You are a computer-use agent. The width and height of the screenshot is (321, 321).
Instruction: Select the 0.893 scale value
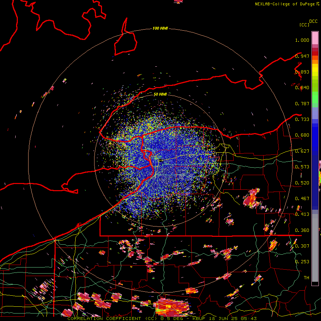point(302,72)
